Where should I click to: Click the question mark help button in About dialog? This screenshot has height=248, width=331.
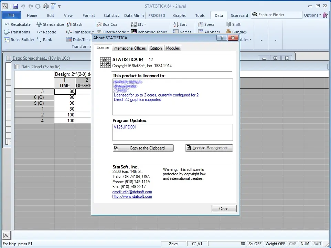[x=222, y=38]
